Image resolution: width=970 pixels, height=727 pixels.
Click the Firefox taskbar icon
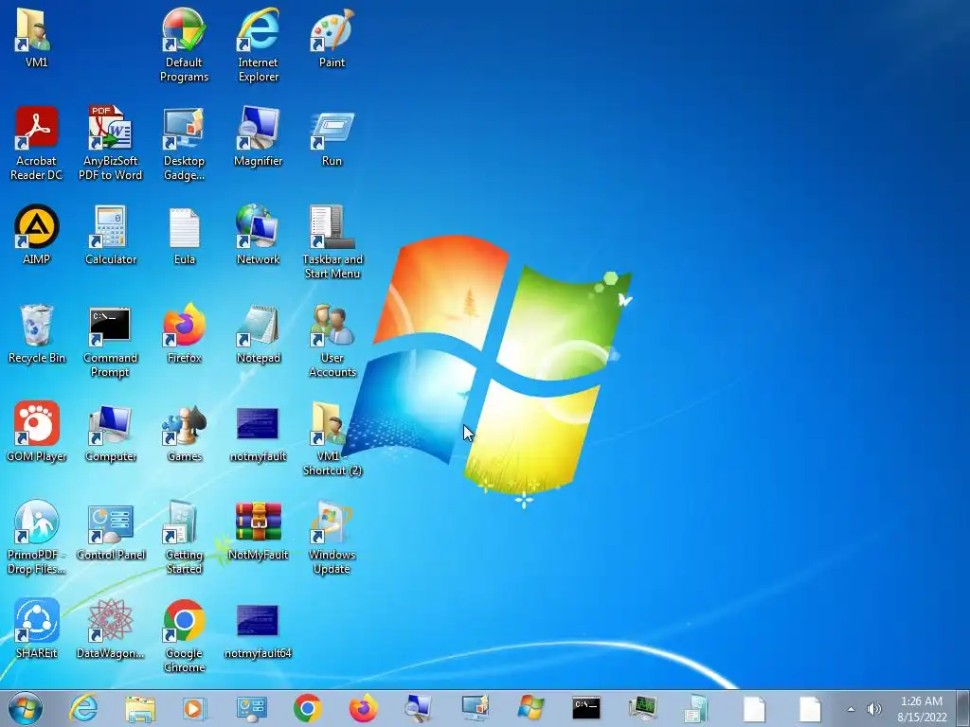click(x=364, y=708)
